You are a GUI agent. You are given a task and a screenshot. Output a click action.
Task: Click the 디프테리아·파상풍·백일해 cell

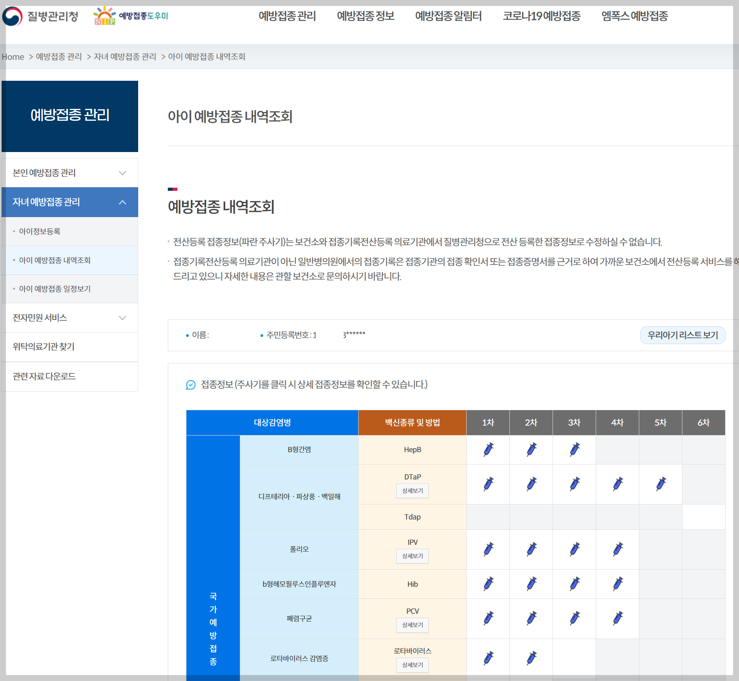tap(299, 496)
